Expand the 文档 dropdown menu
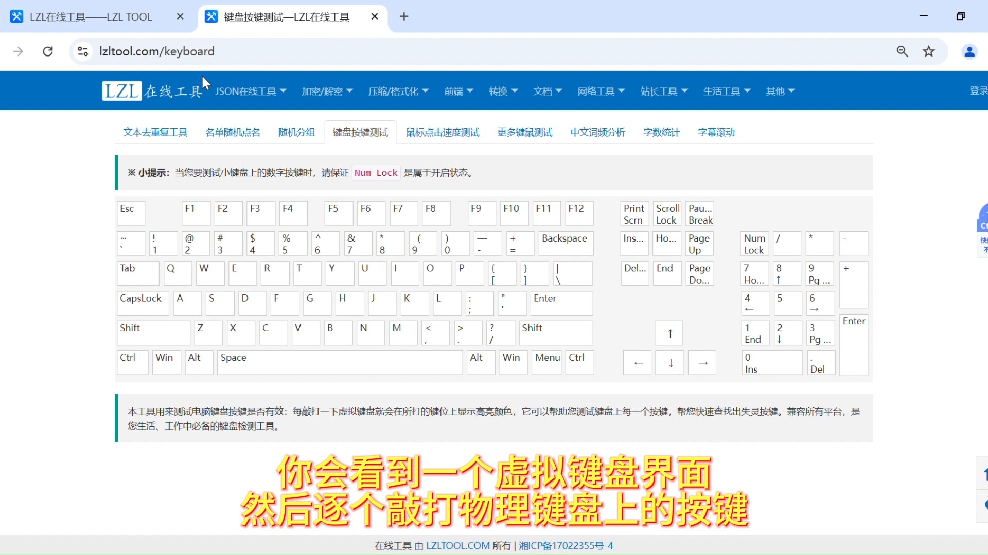Image resolution: width=988 pixels, height=555 pixels. (x=548, y=91)
